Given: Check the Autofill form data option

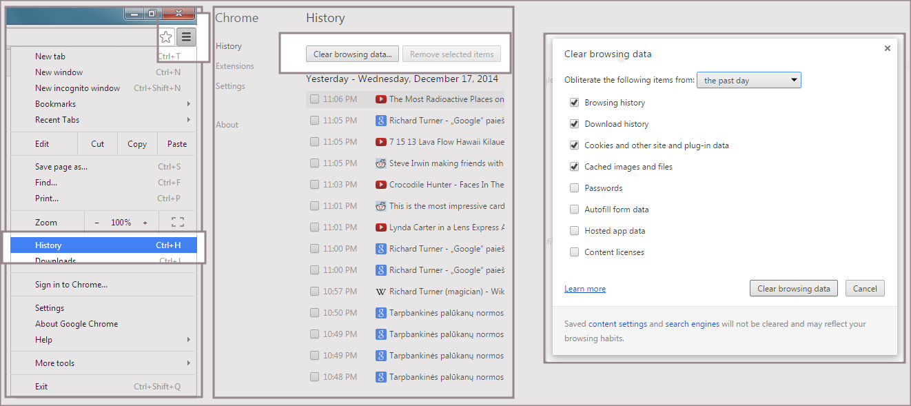Looking at the screenshot, I should pyautogui.click(x=574, y=210).
